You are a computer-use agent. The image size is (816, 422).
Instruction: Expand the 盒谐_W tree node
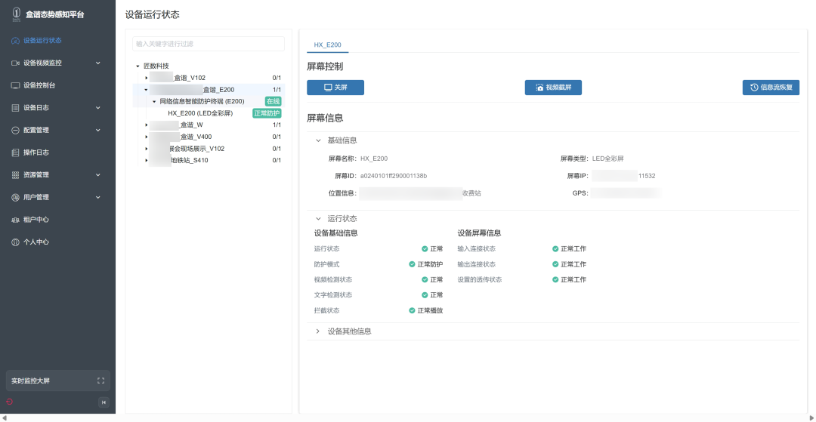pyautogui.click(x=147, y=125)
